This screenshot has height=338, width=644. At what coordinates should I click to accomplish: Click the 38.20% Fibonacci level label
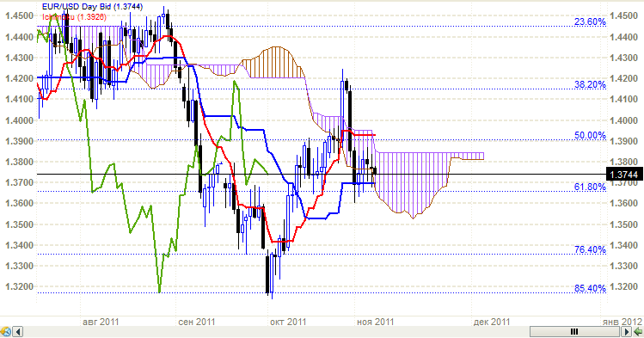click(590, 84)
